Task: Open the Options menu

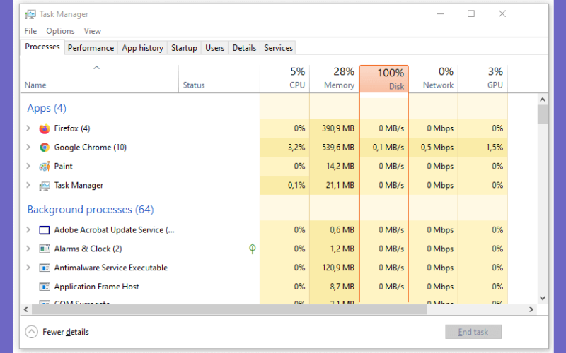Action: click(x=60, y=31)
